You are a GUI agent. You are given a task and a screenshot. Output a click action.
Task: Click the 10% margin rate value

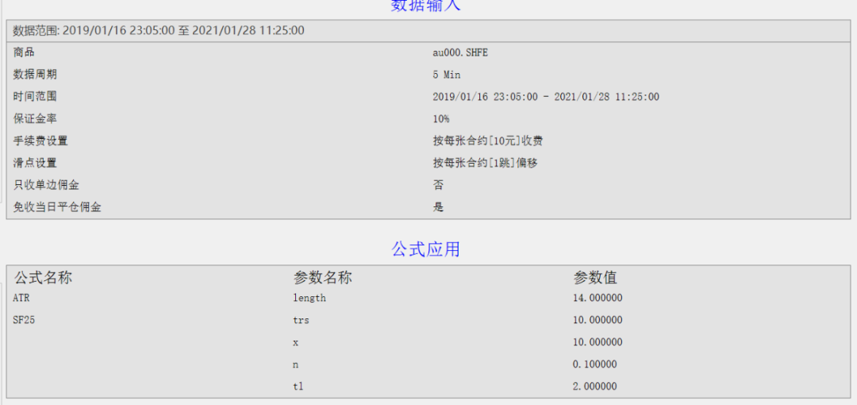(x=441, y=119)
